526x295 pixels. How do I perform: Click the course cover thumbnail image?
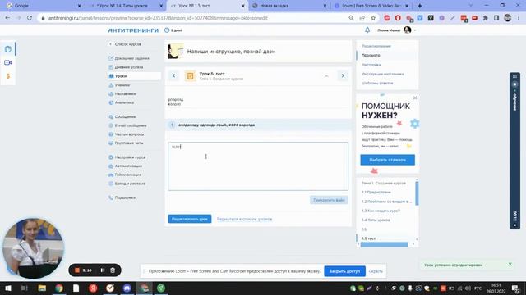[x=175, y=51]
